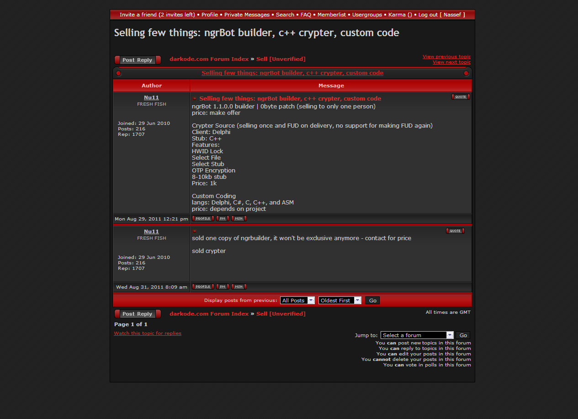The height and width of the screenshot is (419, 578).
Task: Click PM button under first post
Action: point(223,219)
